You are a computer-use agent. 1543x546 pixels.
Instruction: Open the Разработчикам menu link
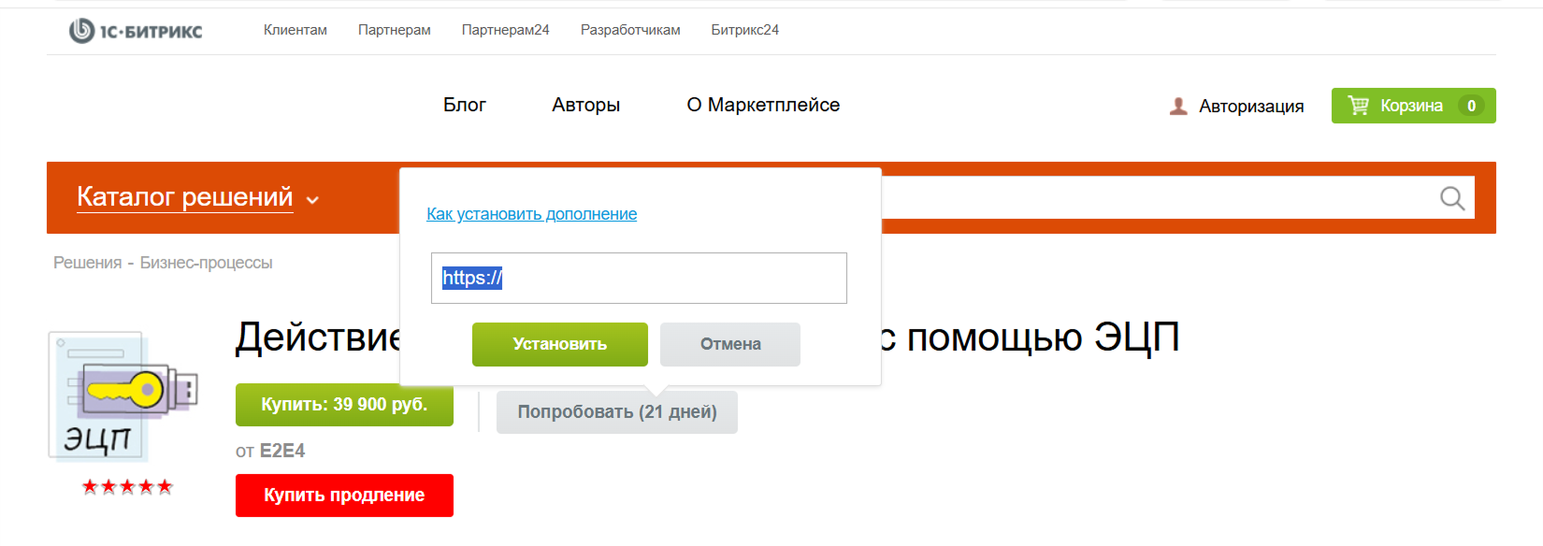tap(630, 30)
